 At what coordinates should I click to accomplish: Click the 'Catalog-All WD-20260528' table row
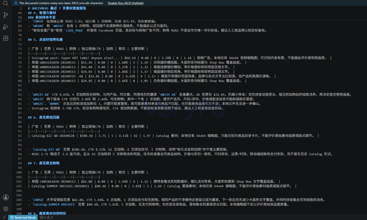173,136
